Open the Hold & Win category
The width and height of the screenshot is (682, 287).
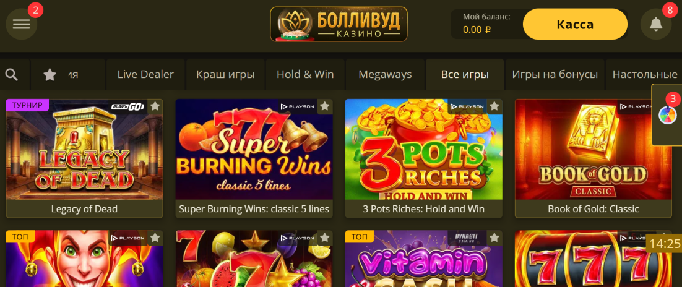click(x=305, y=75)
